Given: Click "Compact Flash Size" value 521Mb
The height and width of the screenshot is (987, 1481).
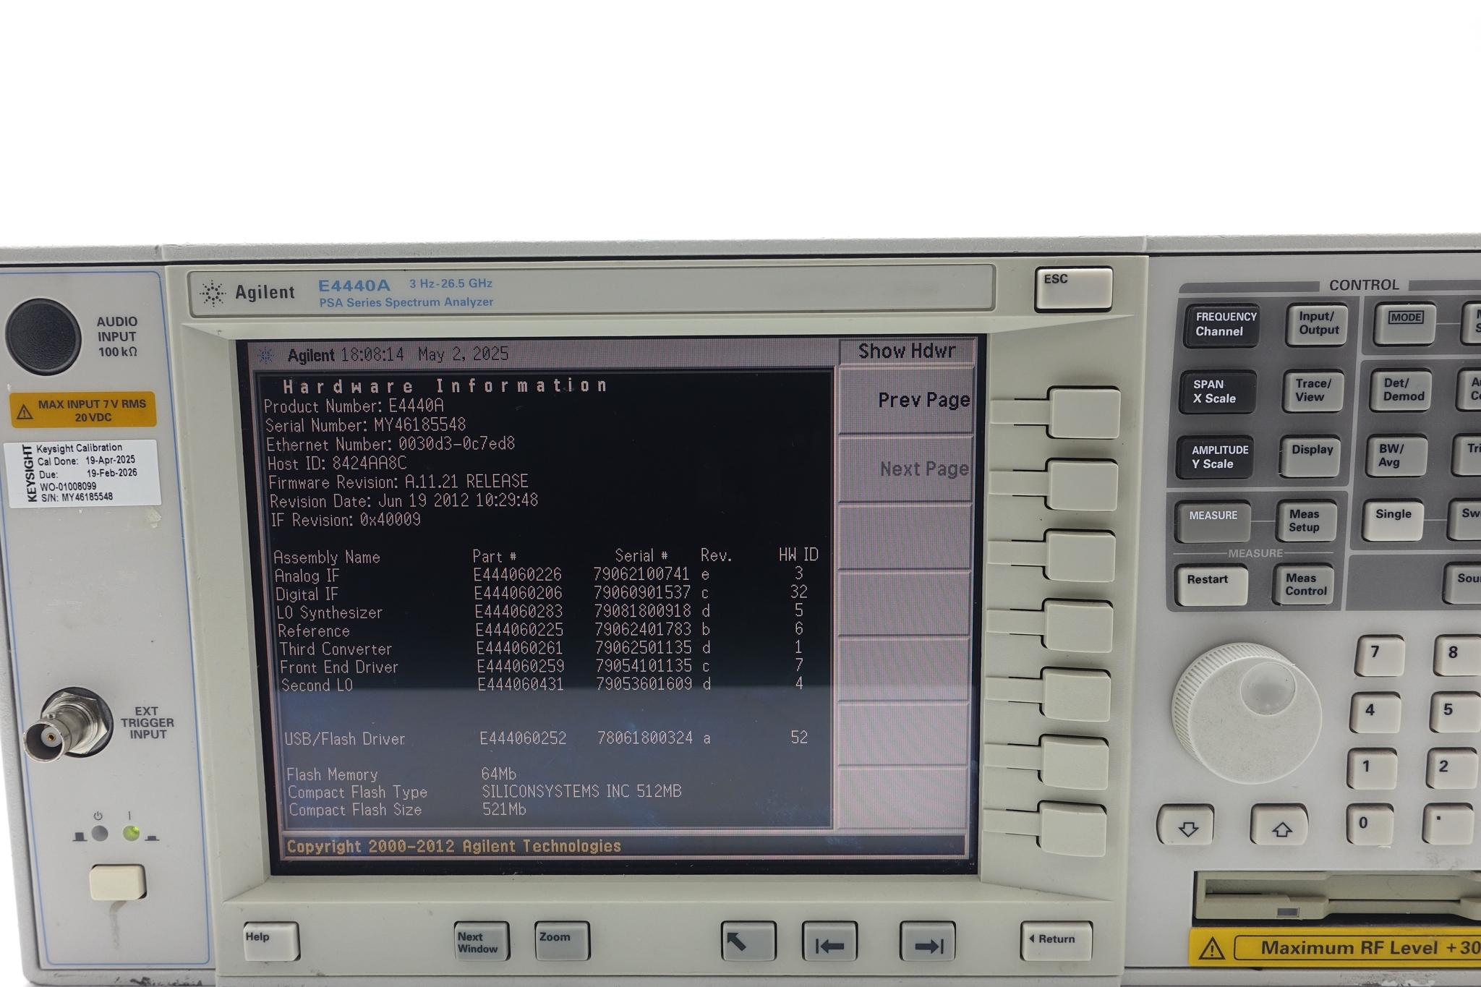Looking at the screenshot, I should click(x=504, y=809).
